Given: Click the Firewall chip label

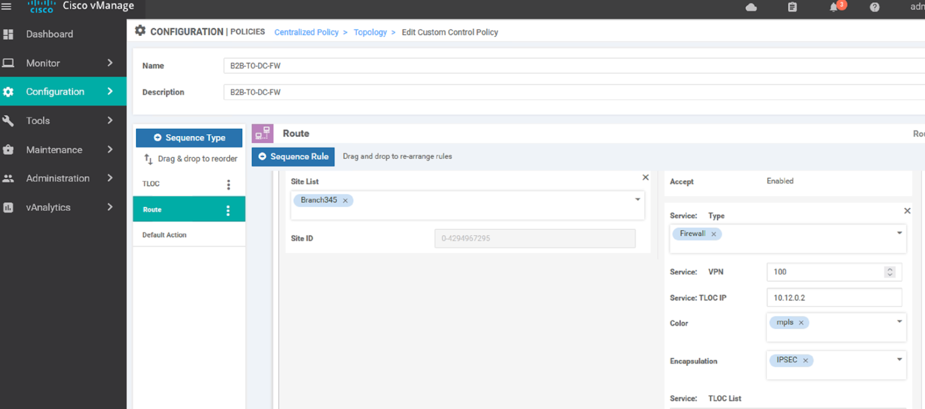Looking at the screenshot, I should (693, 234).
